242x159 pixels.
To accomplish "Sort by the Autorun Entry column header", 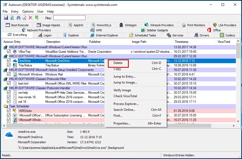I will click(x=23, y=42).
